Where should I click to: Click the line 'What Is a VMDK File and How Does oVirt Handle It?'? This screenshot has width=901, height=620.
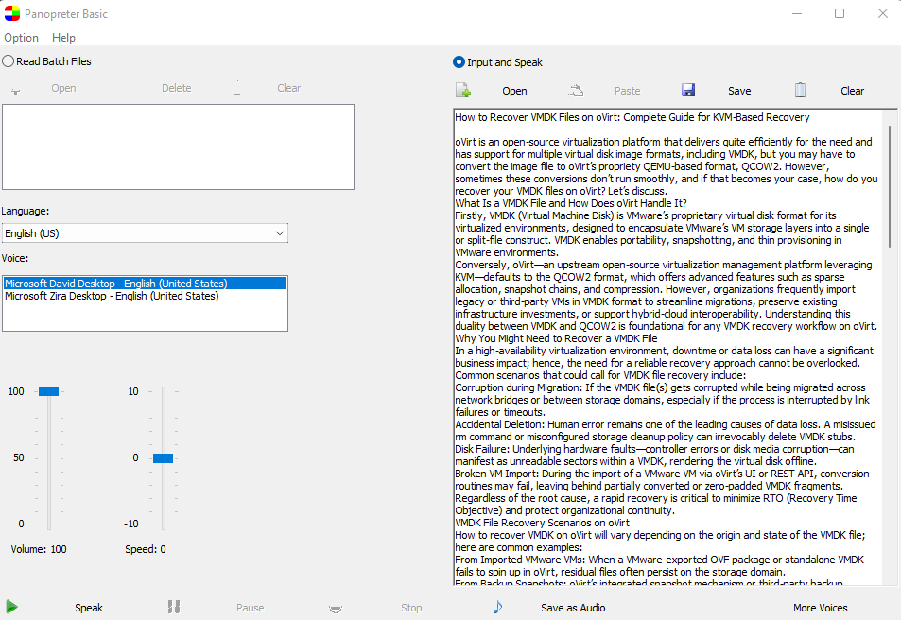tap(571, 203)
